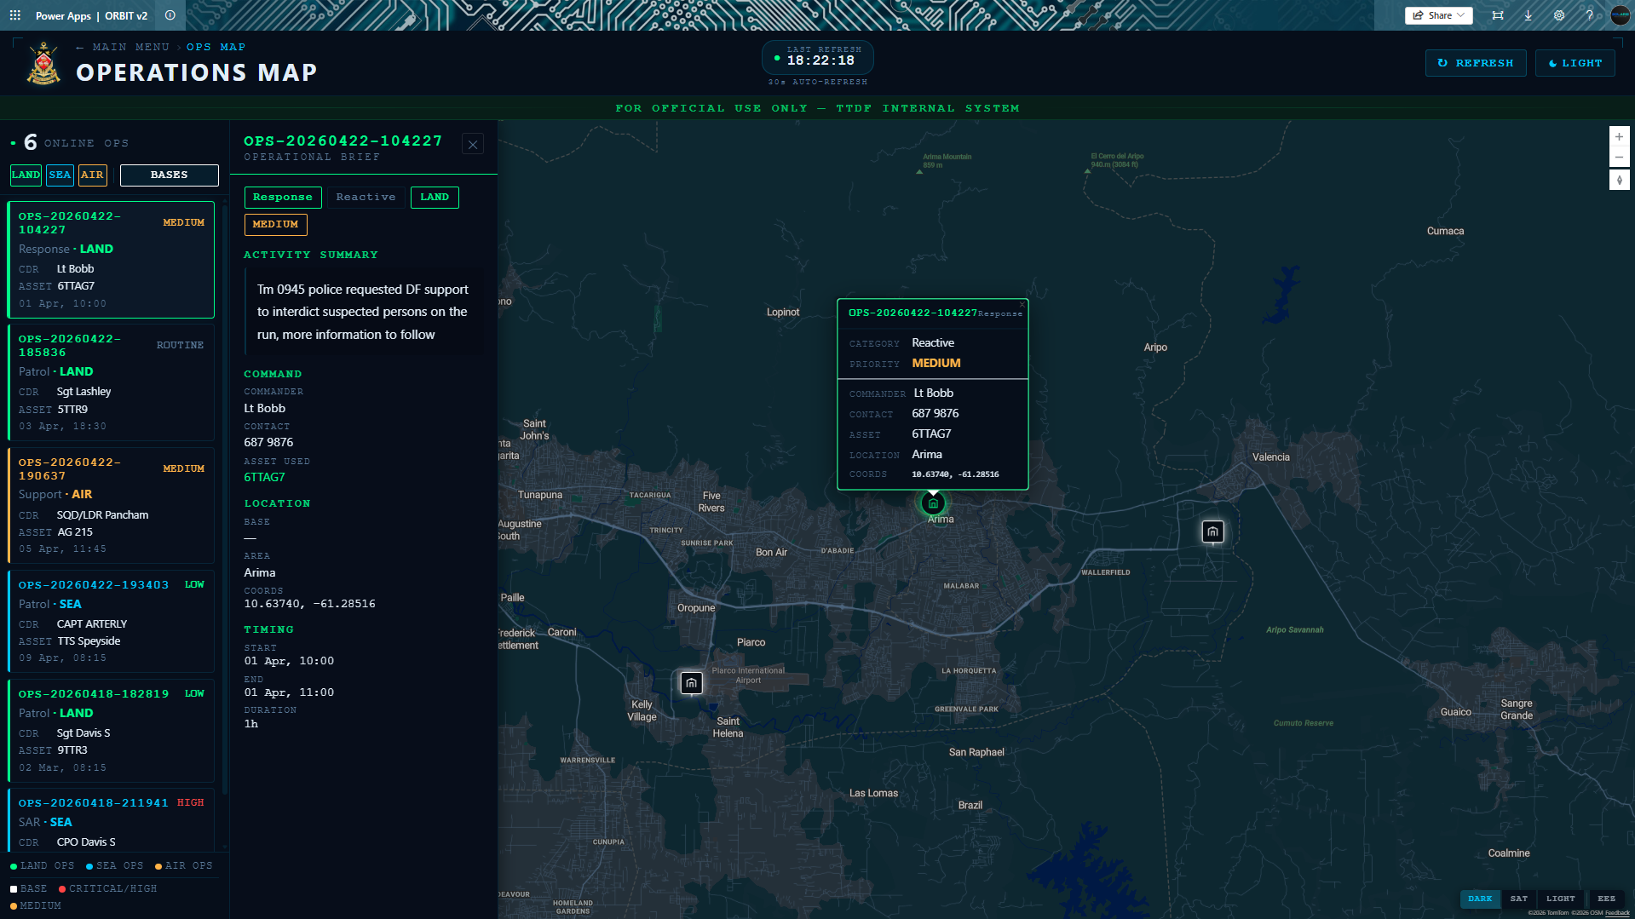Viewport: 1635px width, 919px height.
Task: Switch map style to EEZ
Action: (1606, 899)
